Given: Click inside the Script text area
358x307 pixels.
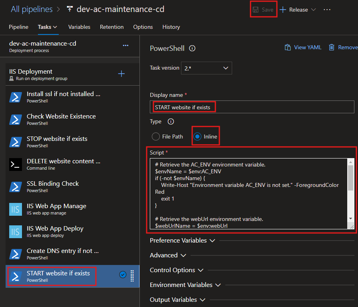Looking at the screenshot, I should pos(249,194).
